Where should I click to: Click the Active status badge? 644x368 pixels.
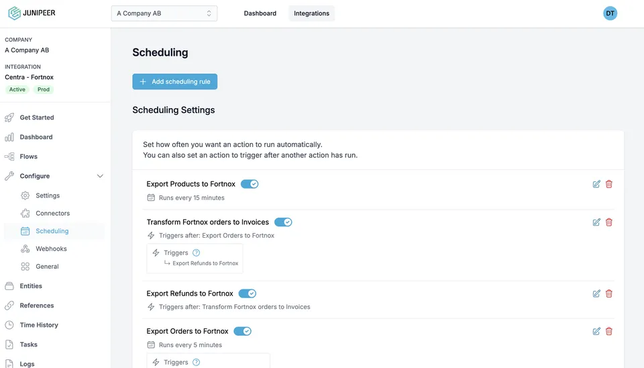17,89
